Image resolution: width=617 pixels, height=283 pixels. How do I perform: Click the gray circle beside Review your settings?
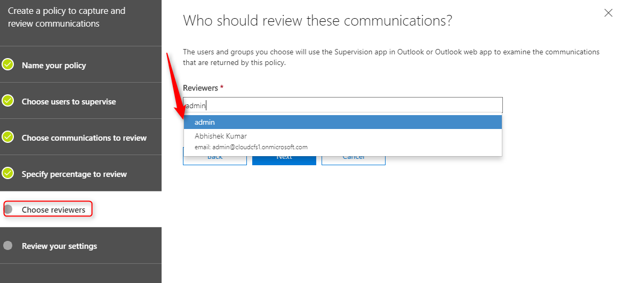tap(8, 246)
